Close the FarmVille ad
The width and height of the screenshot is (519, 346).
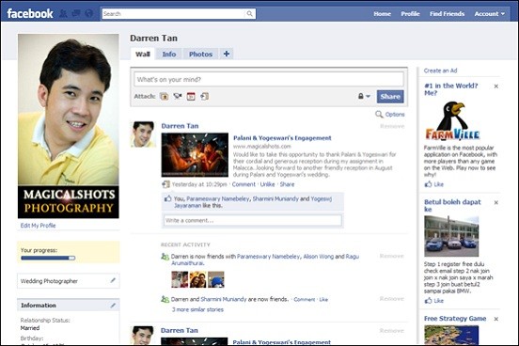(x=495, y=86)
